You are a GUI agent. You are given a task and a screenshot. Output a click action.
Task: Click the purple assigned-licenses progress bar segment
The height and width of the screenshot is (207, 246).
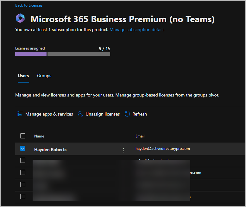(x=31, y=54)
